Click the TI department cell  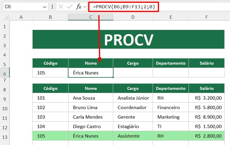click(171, 126)
